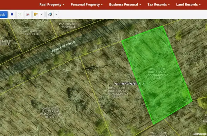Select the green highlighted Omni Home parcel
Viewport: 207px width, 136px height.
click(x=157, y=73)
